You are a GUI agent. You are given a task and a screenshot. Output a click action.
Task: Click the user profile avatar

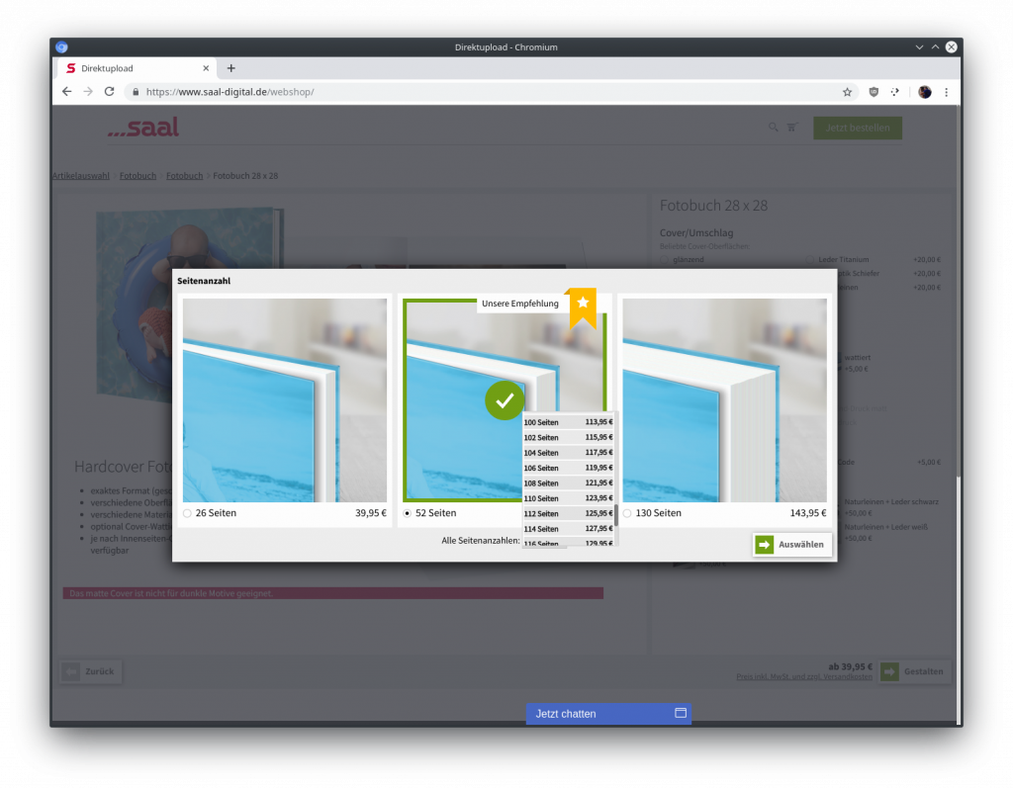pyautogui.click(x=924, y=92)
